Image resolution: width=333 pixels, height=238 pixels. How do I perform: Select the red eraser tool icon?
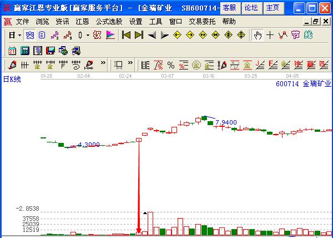point(12,65)
